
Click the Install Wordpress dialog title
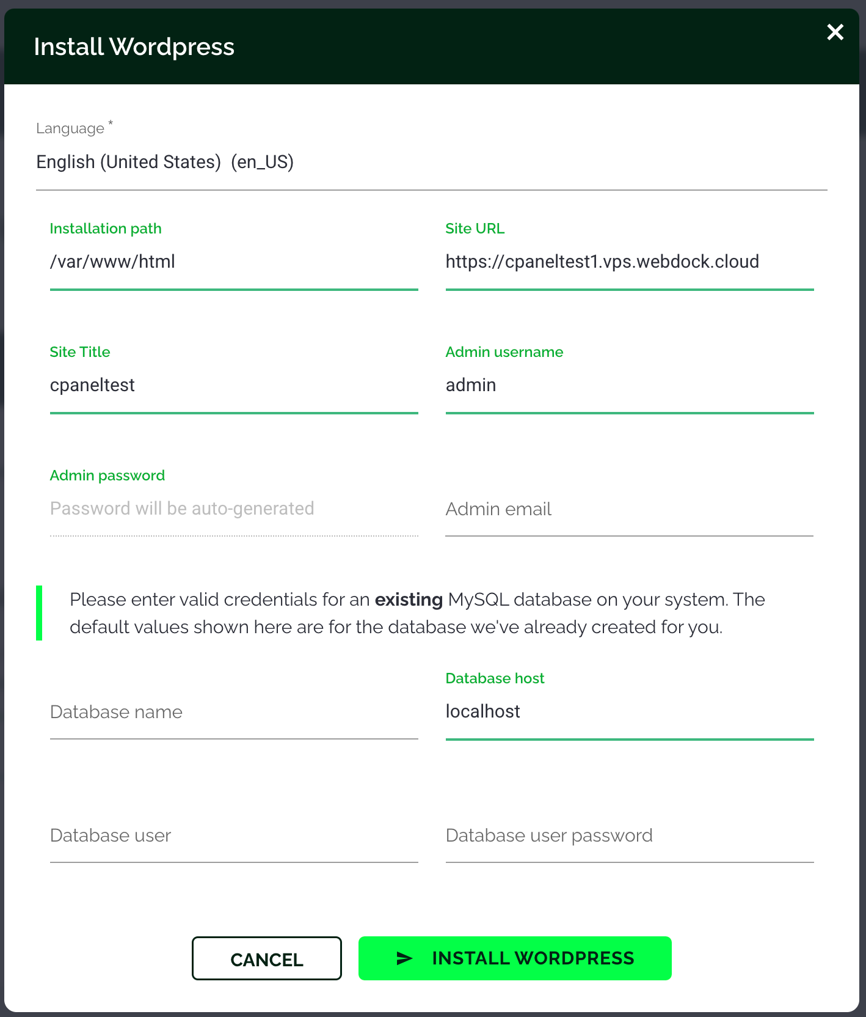click(x=134, y=47)
